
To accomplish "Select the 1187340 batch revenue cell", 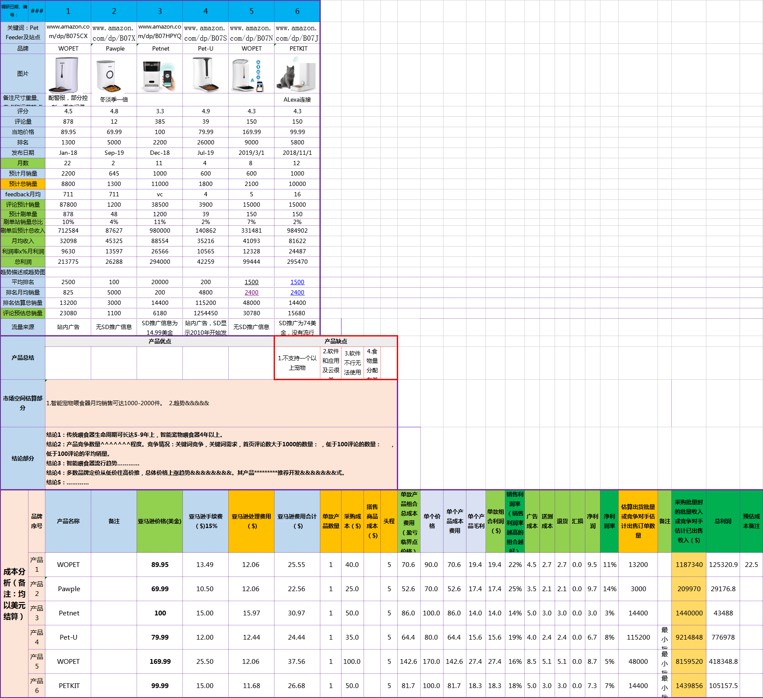I will coord(689,565).
